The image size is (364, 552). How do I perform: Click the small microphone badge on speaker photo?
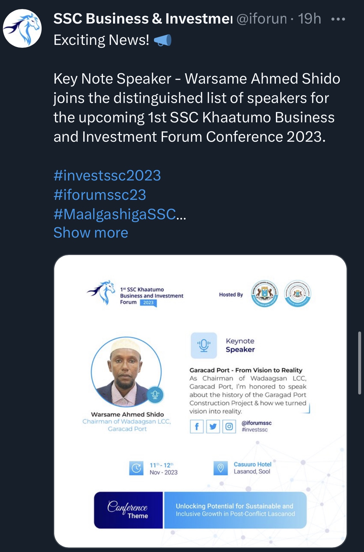click(155, 394)
